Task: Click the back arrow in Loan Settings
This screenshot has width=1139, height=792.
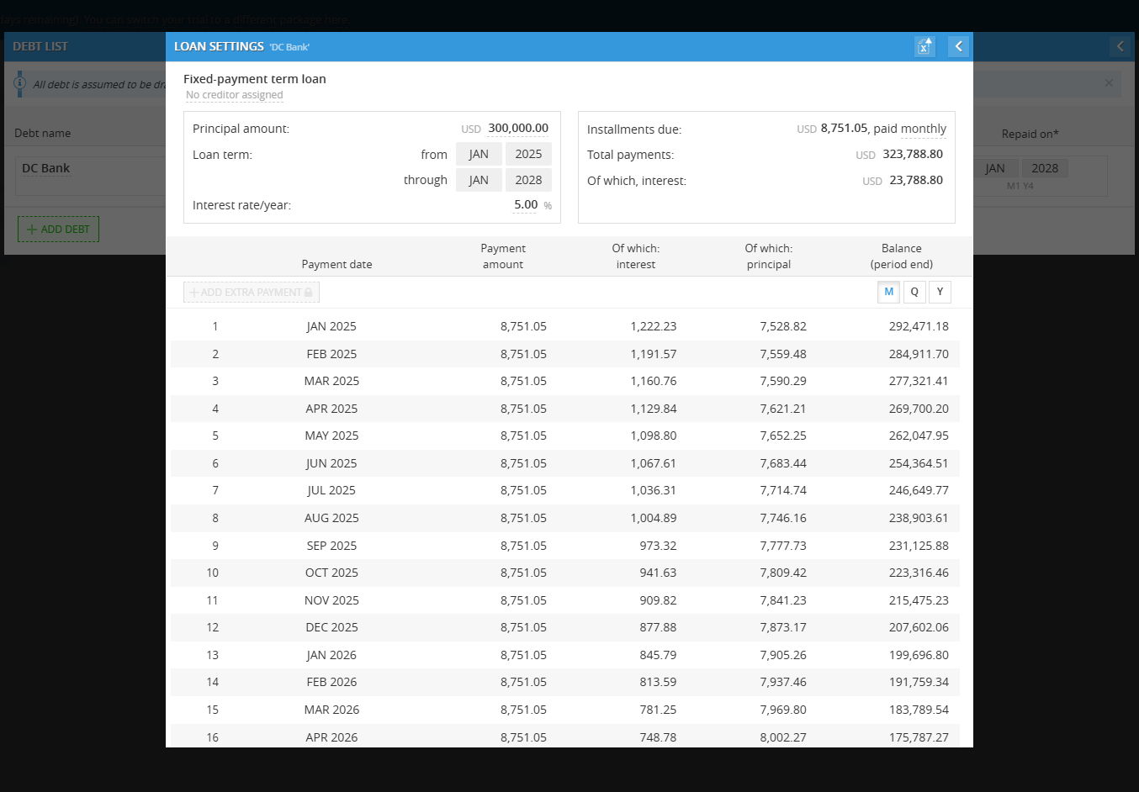Action: click(958, 47)
